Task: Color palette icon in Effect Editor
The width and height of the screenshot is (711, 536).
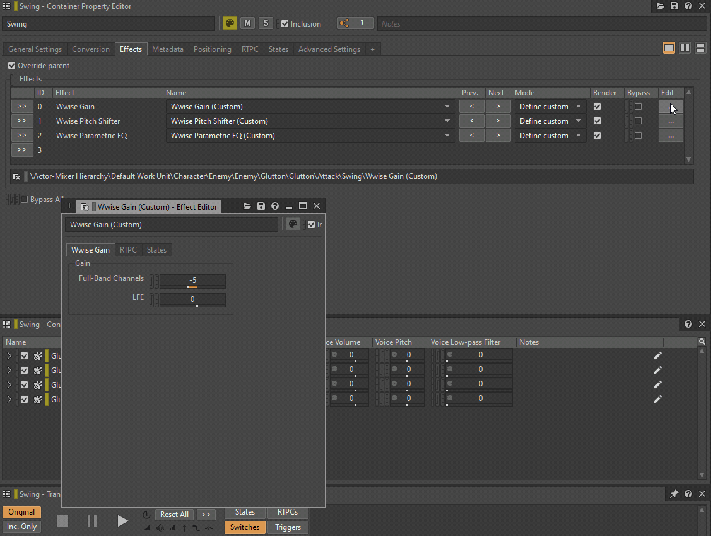Action: click(293, 224)
